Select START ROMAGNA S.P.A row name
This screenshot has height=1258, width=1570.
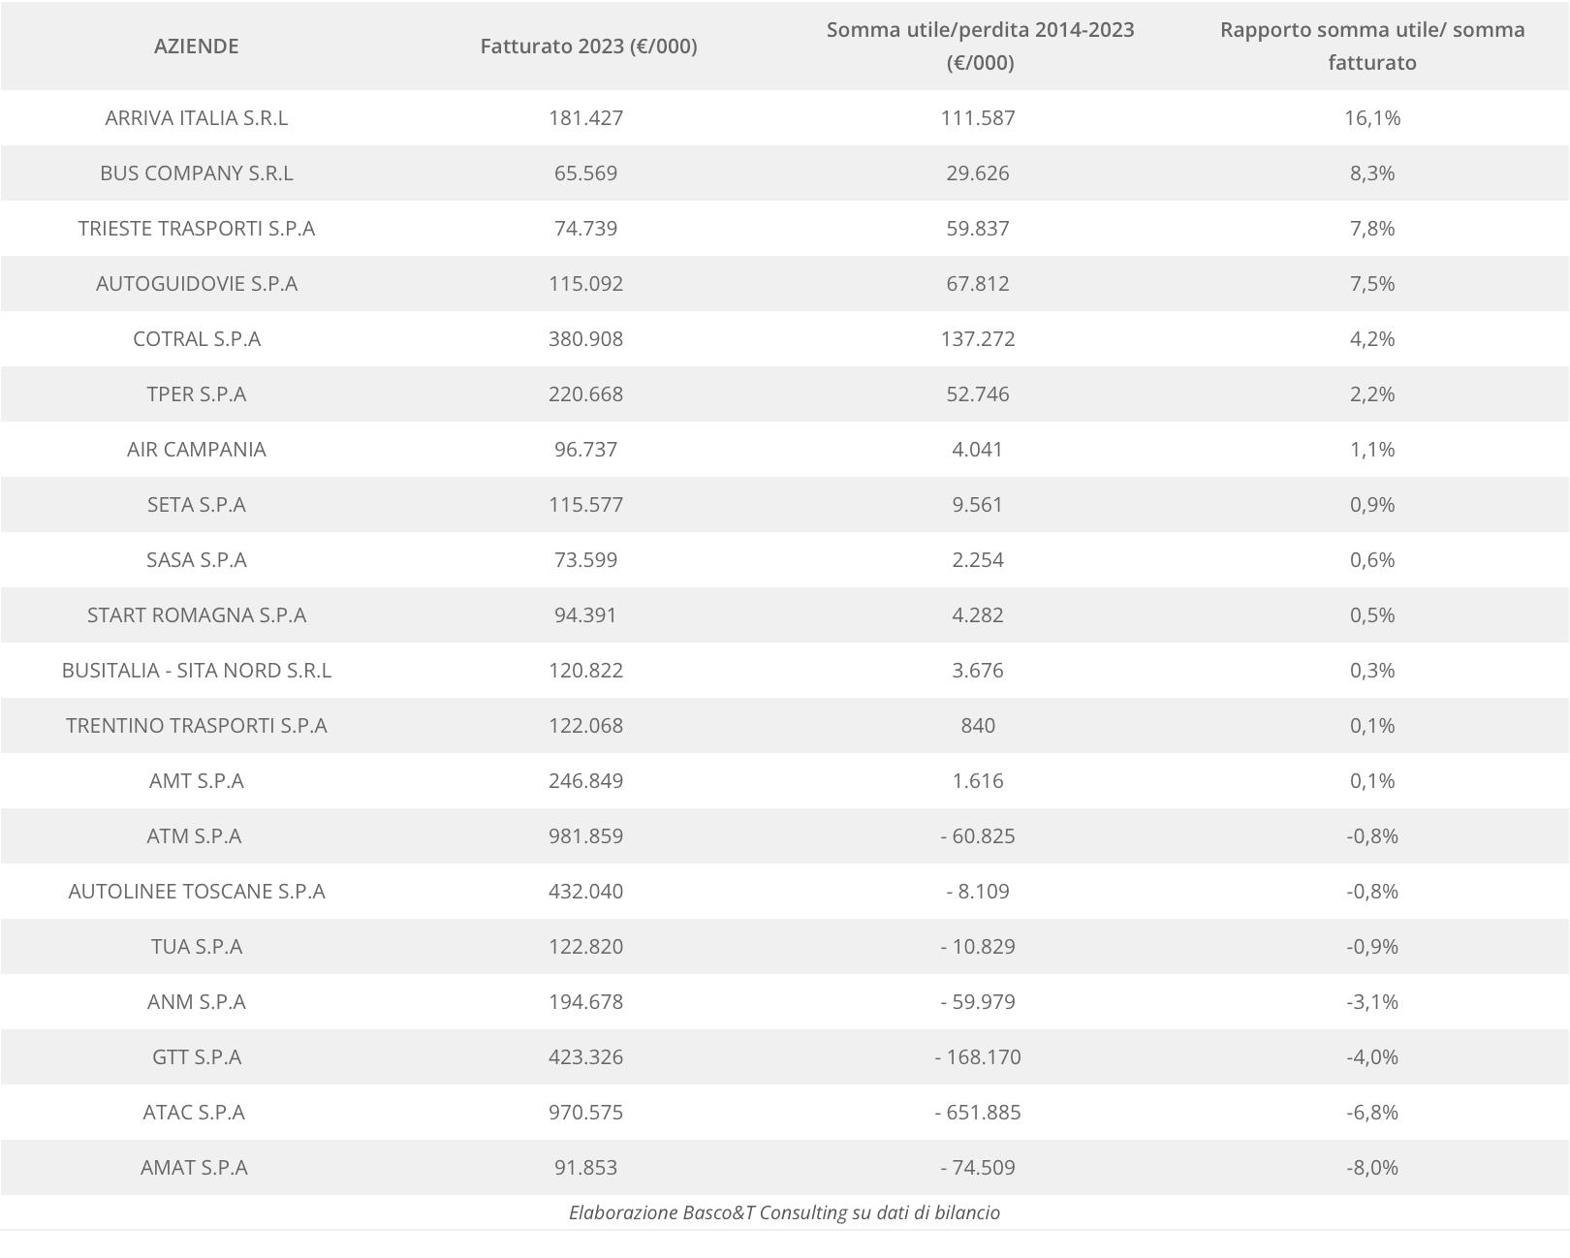[x=196, y=614]
